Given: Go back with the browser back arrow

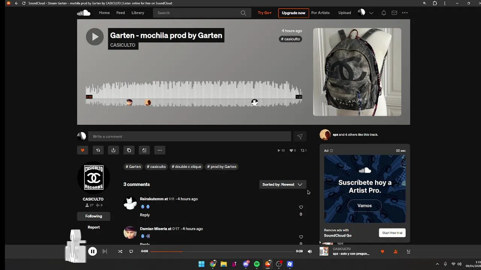Looking at the screenshot, I should (16, 3).
